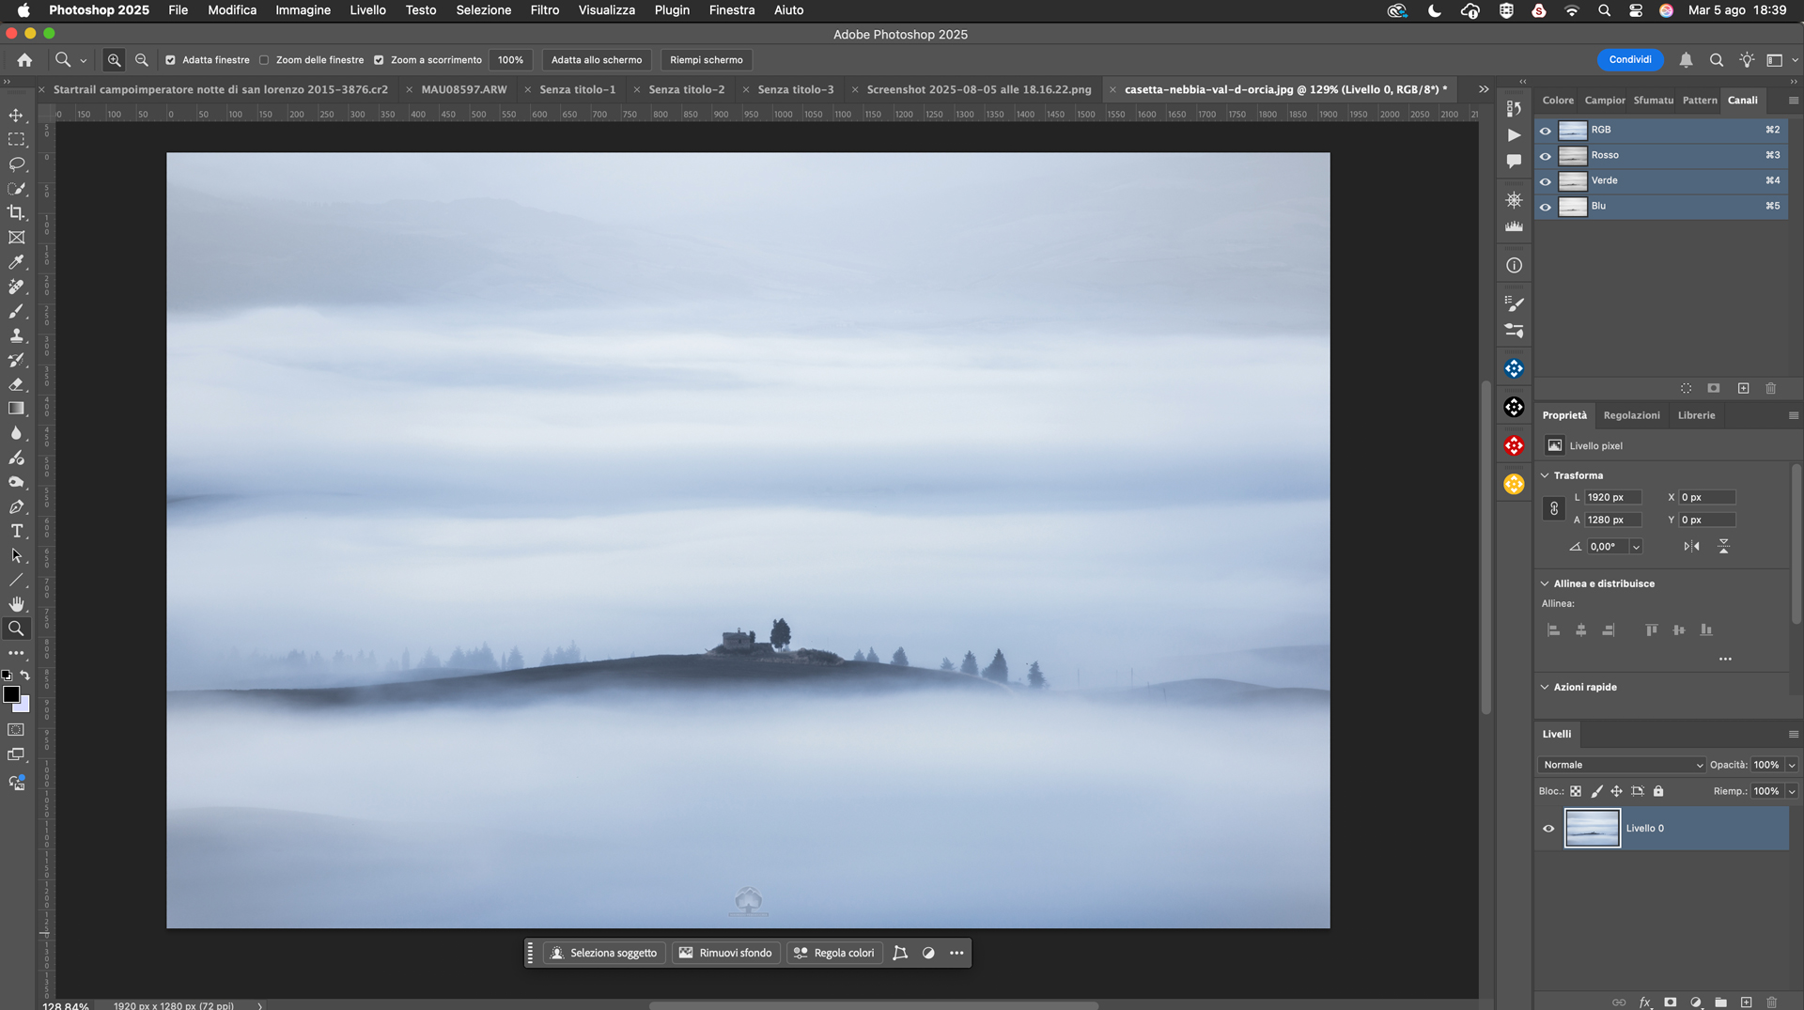Disable Zoom a scorrimento checkbox
Screen dimensions: 1804x1010
pyautogui.click(x=379, y=60)
